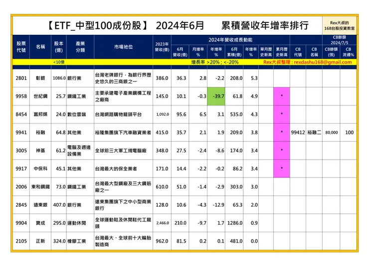Click stock code 9904
This screenshot has height=260, width=369.
[21, 223]
